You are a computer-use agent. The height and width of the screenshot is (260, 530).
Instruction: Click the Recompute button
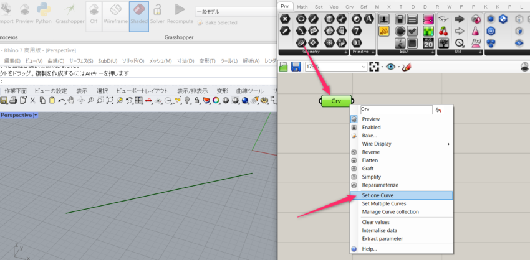pos(180,13)
